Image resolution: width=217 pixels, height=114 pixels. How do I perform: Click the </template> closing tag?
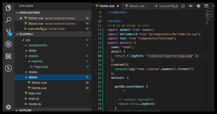pos(117,12)
